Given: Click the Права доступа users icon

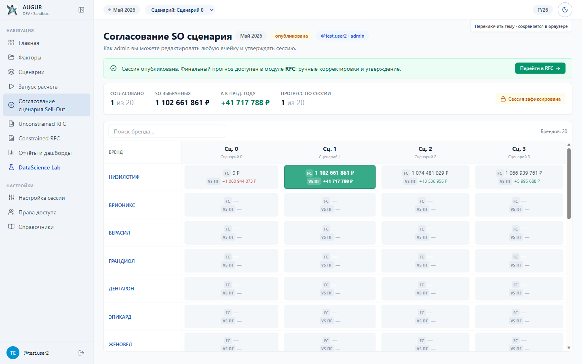Looking at the screenshot, I should click(x=11, y=212).
